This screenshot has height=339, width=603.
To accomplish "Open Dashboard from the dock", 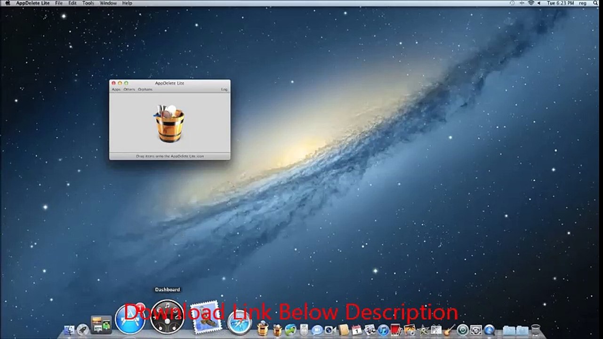I will click(167, 316).
